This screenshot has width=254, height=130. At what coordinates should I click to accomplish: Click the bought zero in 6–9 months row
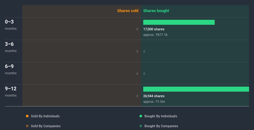(x=144, y=74)
